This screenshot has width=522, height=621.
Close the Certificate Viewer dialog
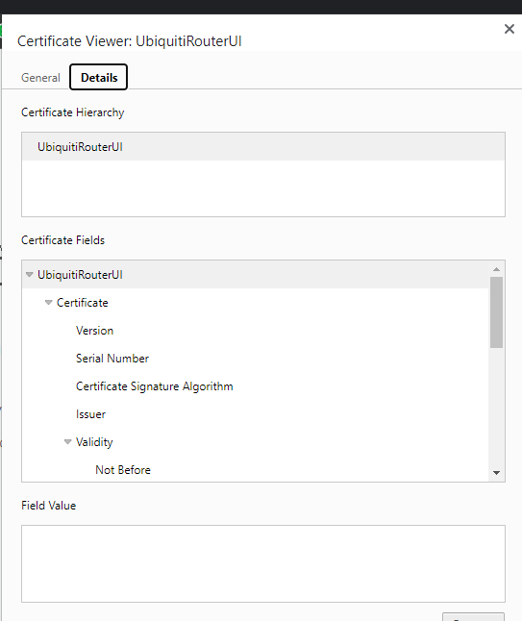(x=509, y=29)
